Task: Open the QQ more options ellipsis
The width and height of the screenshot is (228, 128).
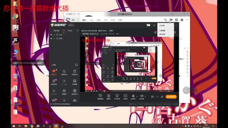Action: pos(187,20)
